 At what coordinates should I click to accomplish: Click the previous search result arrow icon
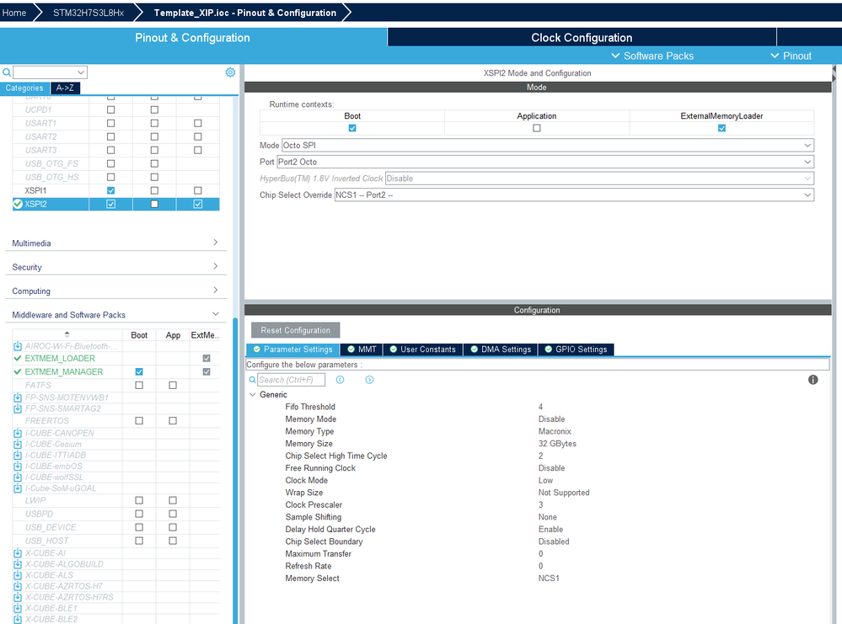coord(340,380)
